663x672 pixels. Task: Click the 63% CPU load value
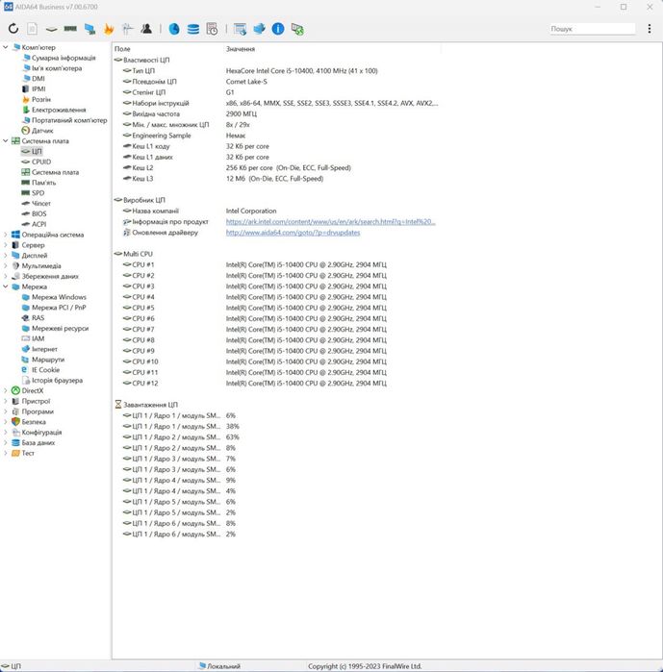[233, 437]
